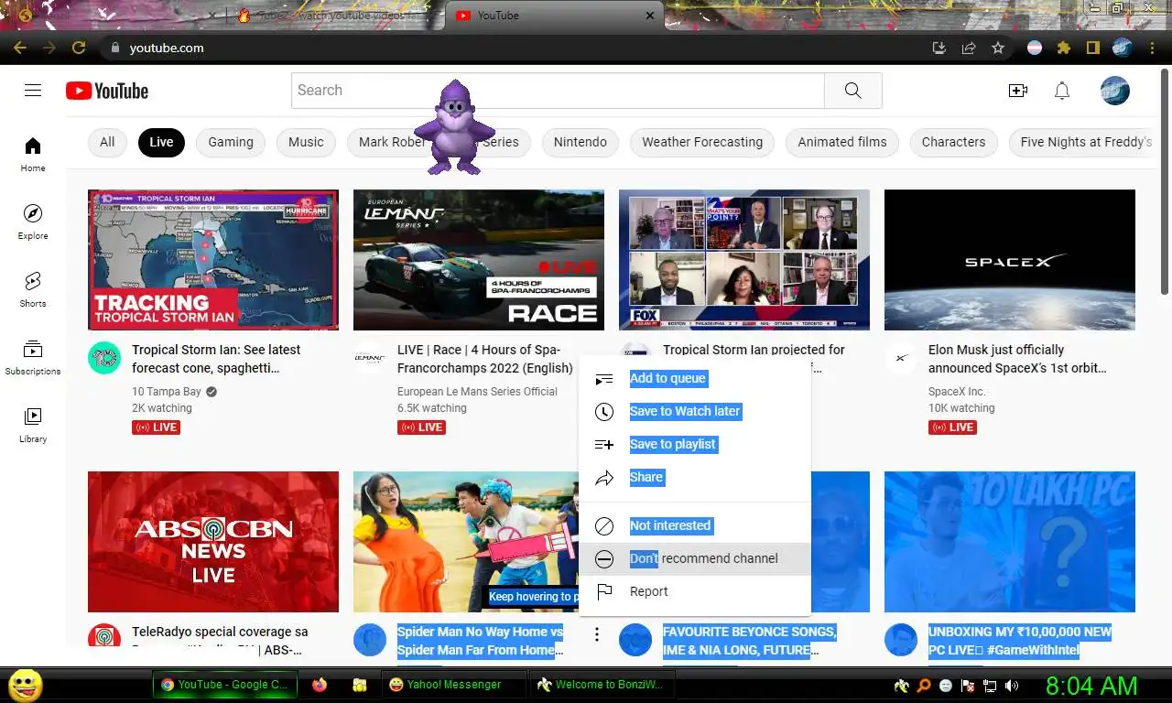Click the Le Mans Race thumbnail

tap(479, 260)
